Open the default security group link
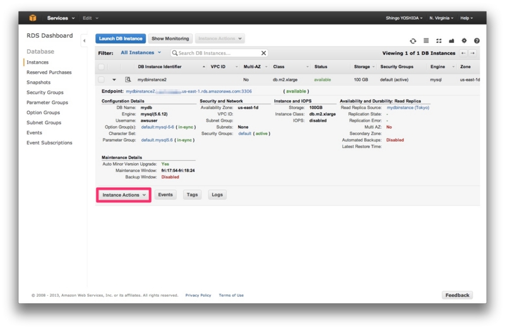Image resolution: width=505 pixels, height=329 pixels. [245, 134]
